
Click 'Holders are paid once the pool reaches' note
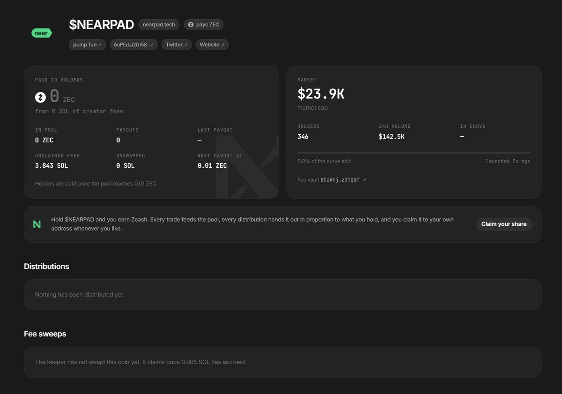click(96, 184)
